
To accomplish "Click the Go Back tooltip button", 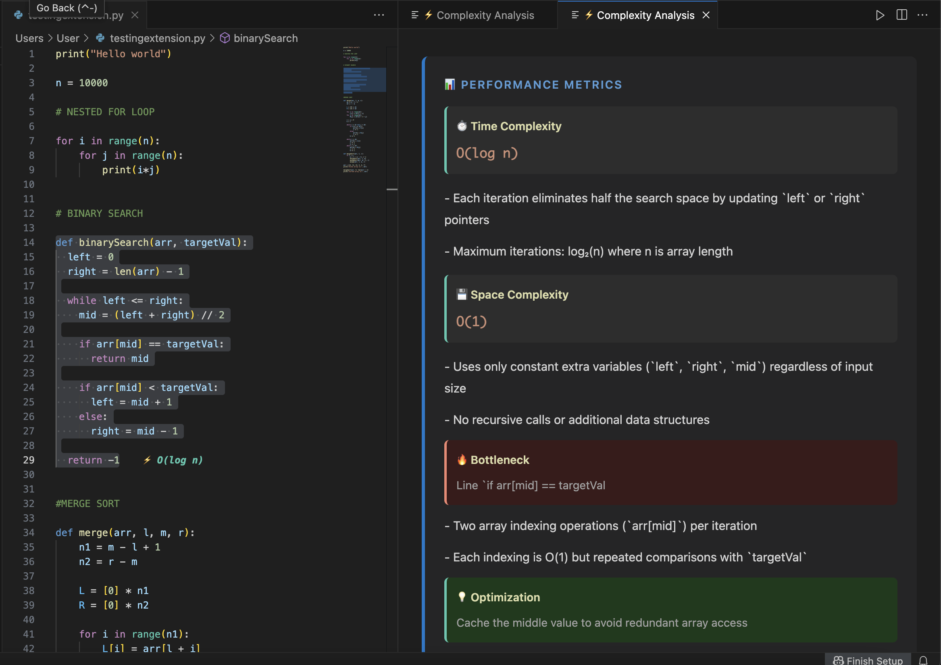I will [x=67, y=8].
